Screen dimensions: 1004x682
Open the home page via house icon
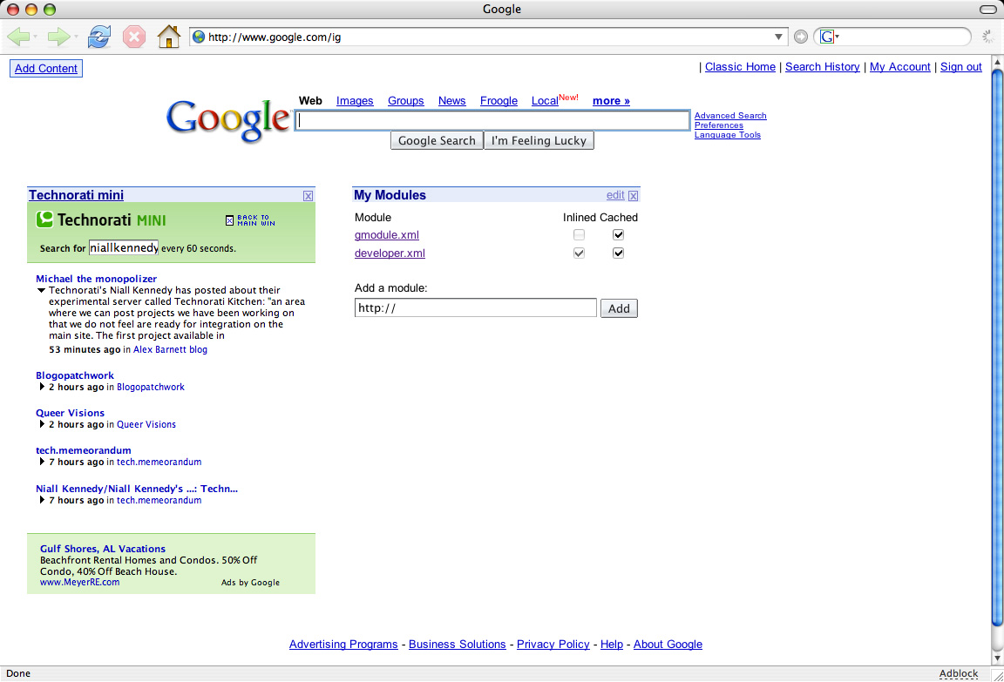pos(169,37)
